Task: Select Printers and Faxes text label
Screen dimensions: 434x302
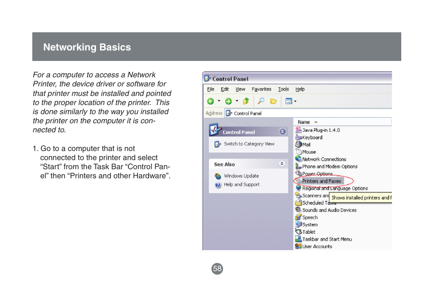Action: [322, 181]
